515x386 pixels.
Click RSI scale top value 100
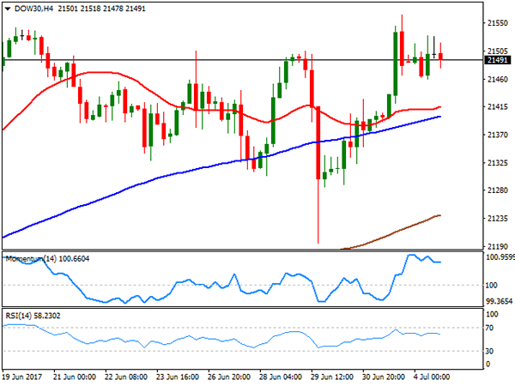[492, 314]
